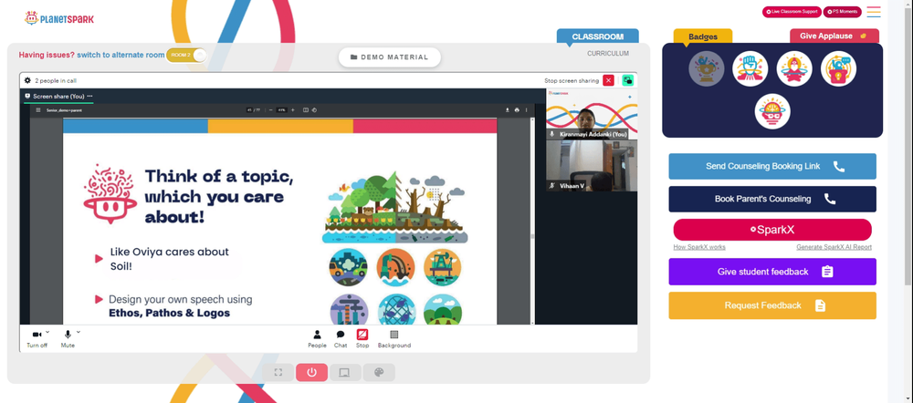Zoom out the PDF with minus icon
913x403 pixels.
(271, 110)
